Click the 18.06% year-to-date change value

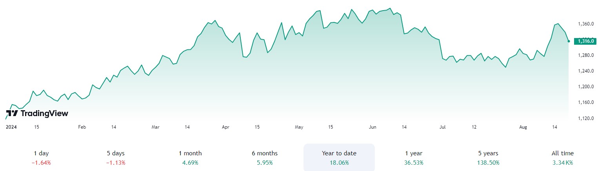pyautogui.click(x=339, y=162)
